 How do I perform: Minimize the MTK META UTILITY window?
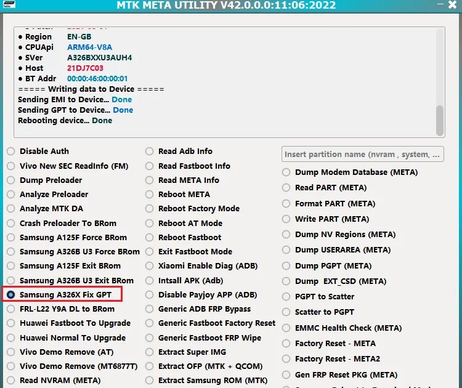point(440,4)
